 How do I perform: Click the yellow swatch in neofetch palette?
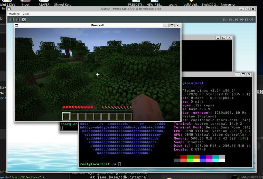pos(196,161)
